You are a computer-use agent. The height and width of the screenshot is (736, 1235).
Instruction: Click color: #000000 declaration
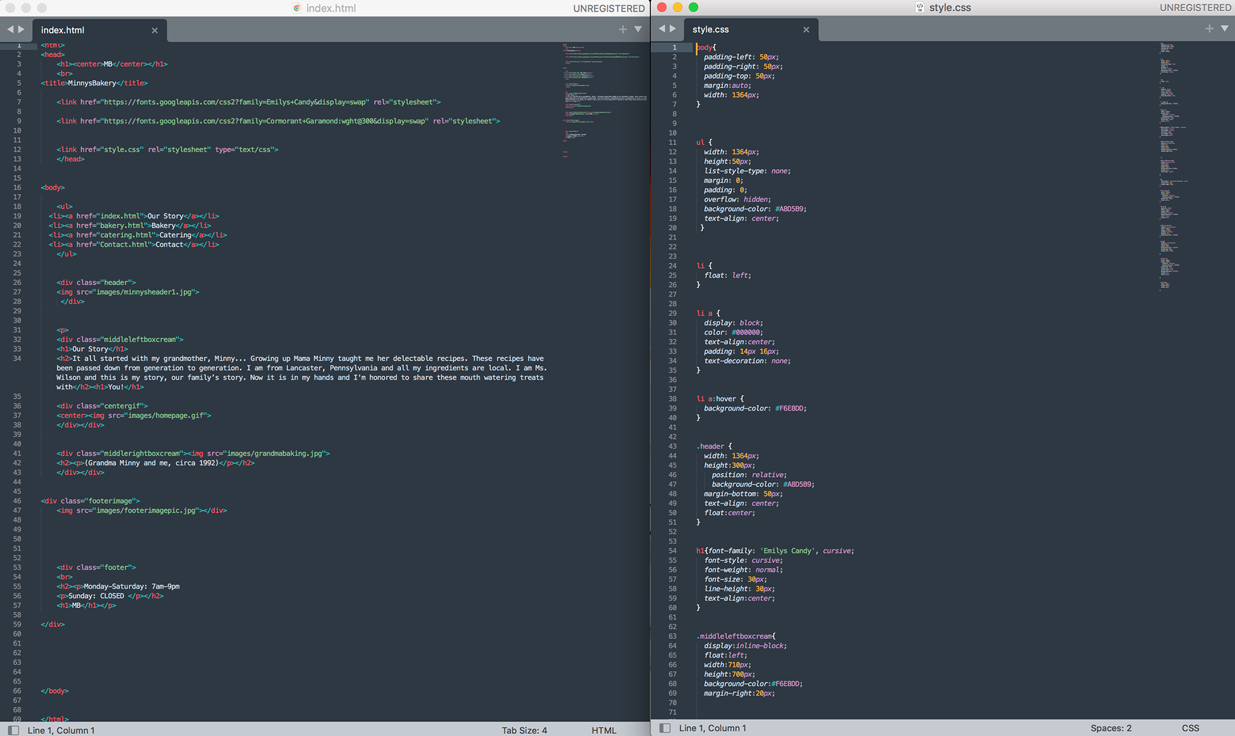(x=733, y=333)
